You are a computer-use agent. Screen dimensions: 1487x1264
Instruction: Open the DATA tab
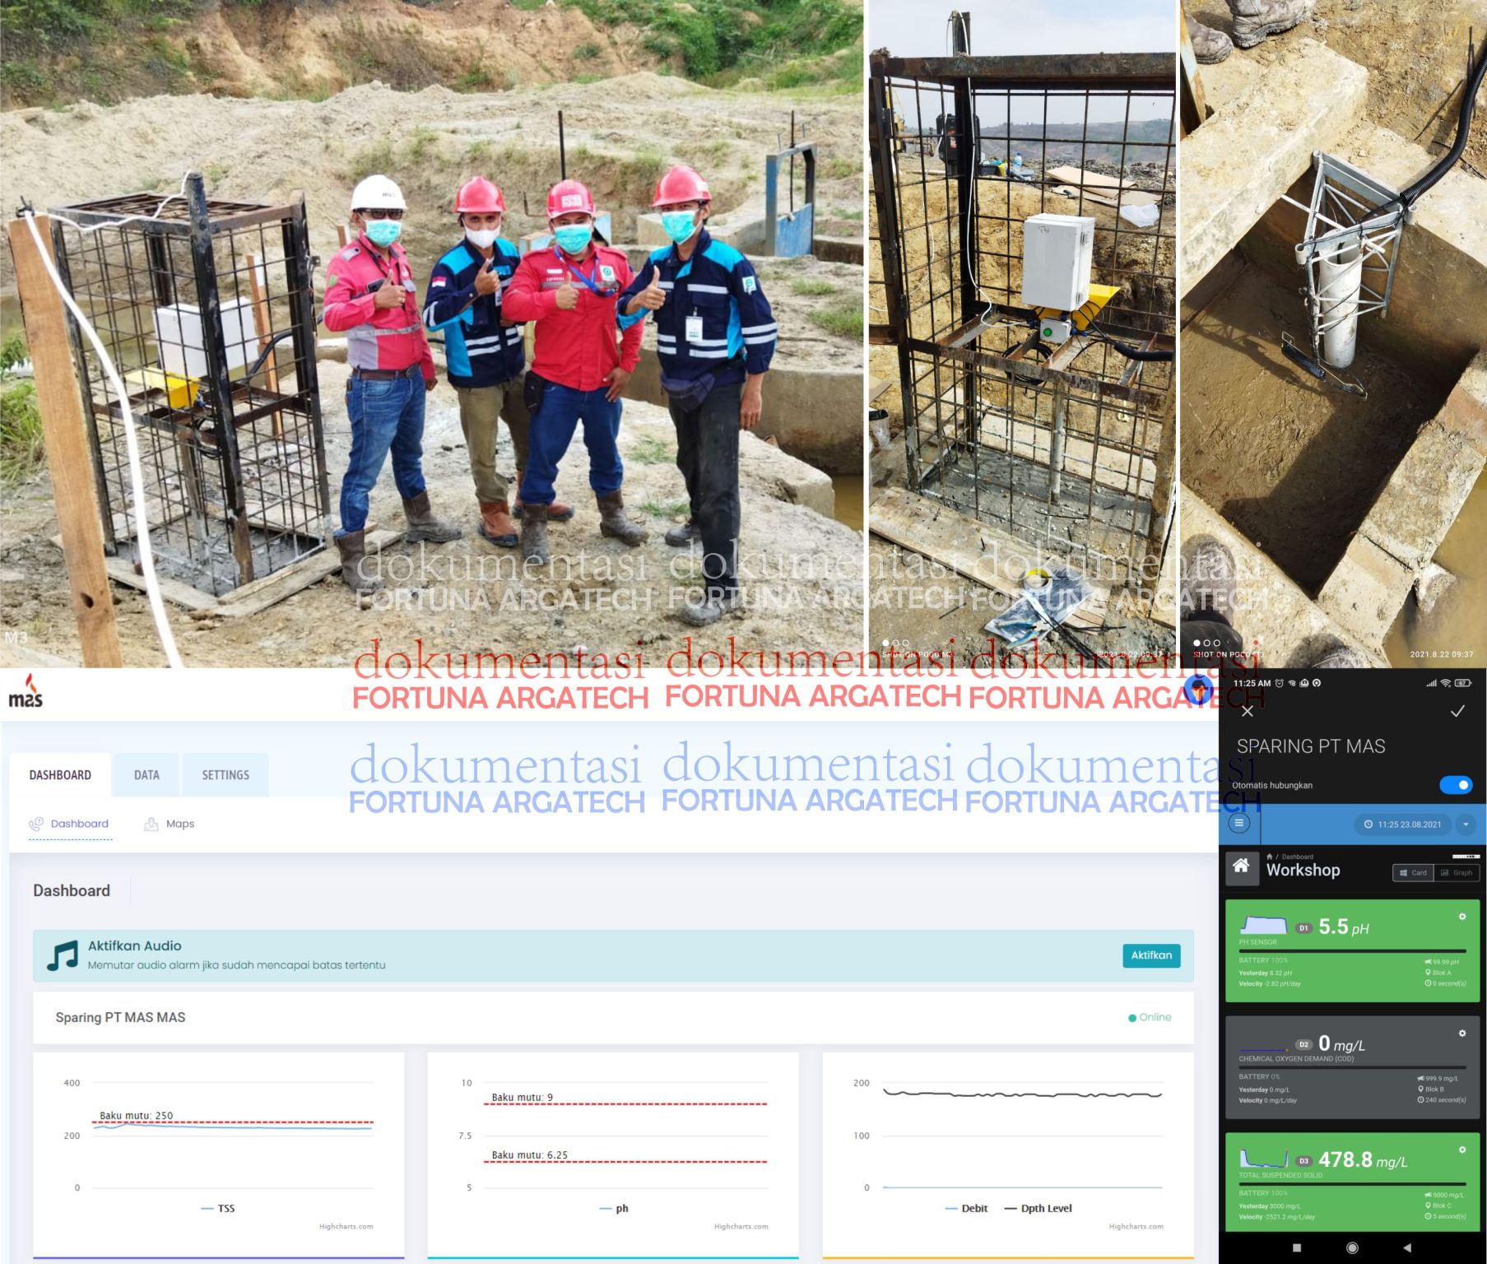coord(146,774)
